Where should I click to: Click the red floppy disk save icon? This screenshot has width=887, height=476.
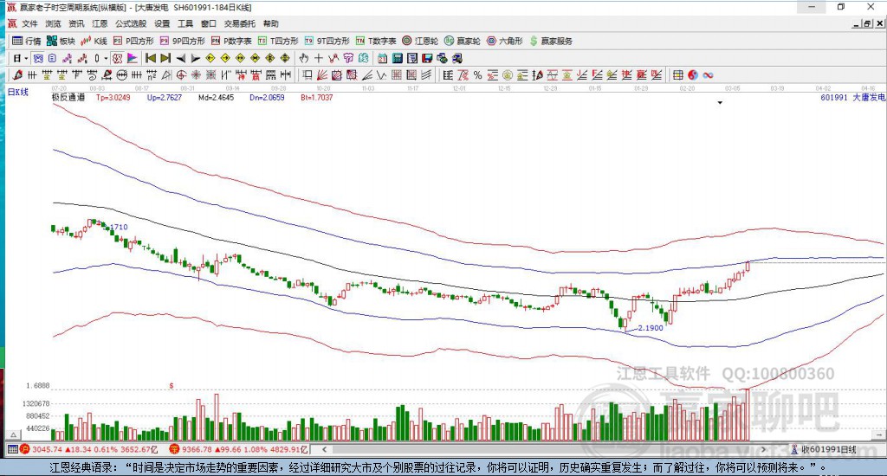427,58
